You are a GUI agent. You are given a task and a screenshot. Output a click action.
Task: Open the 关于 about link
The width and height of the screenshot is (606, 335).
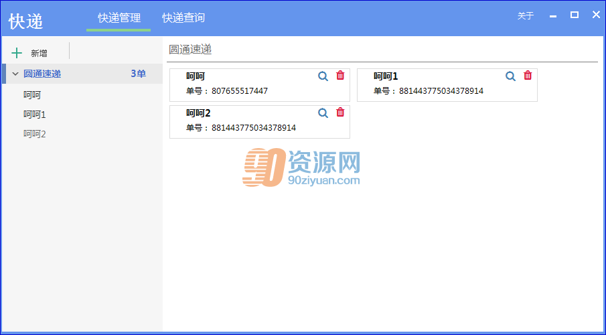click(x=525, y=16)
